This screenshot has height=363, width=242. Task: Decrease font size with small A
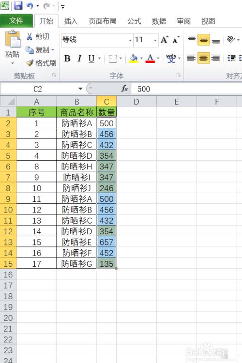click(x=176, y=40)
